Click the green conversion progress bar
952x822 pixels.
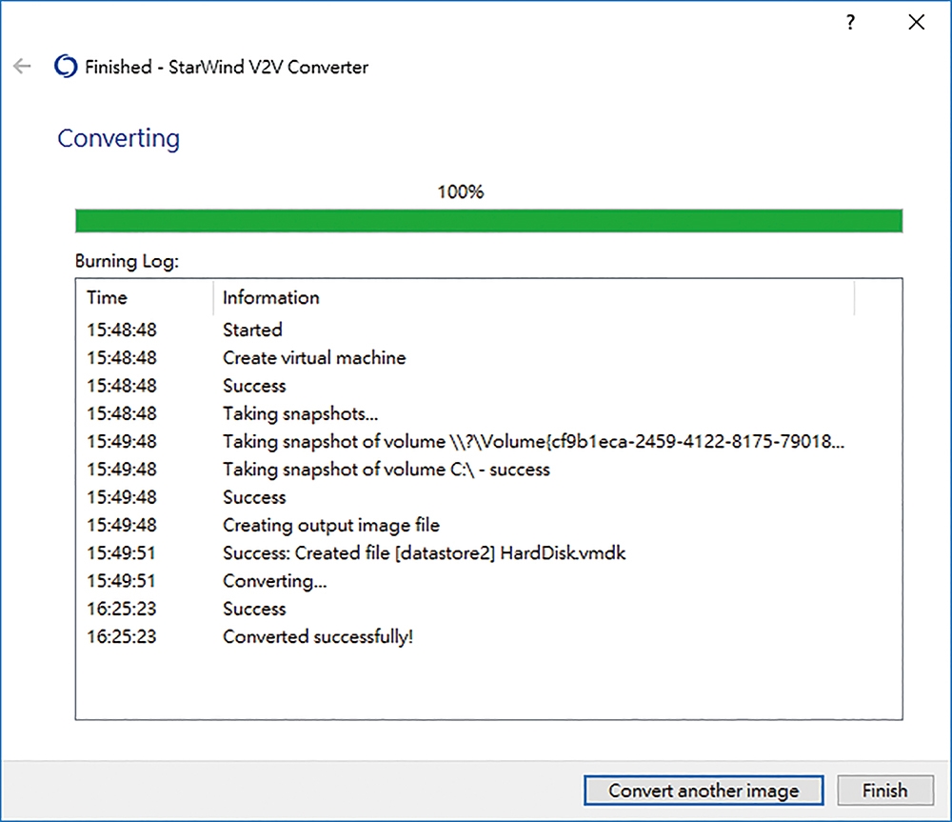(488, 221)
